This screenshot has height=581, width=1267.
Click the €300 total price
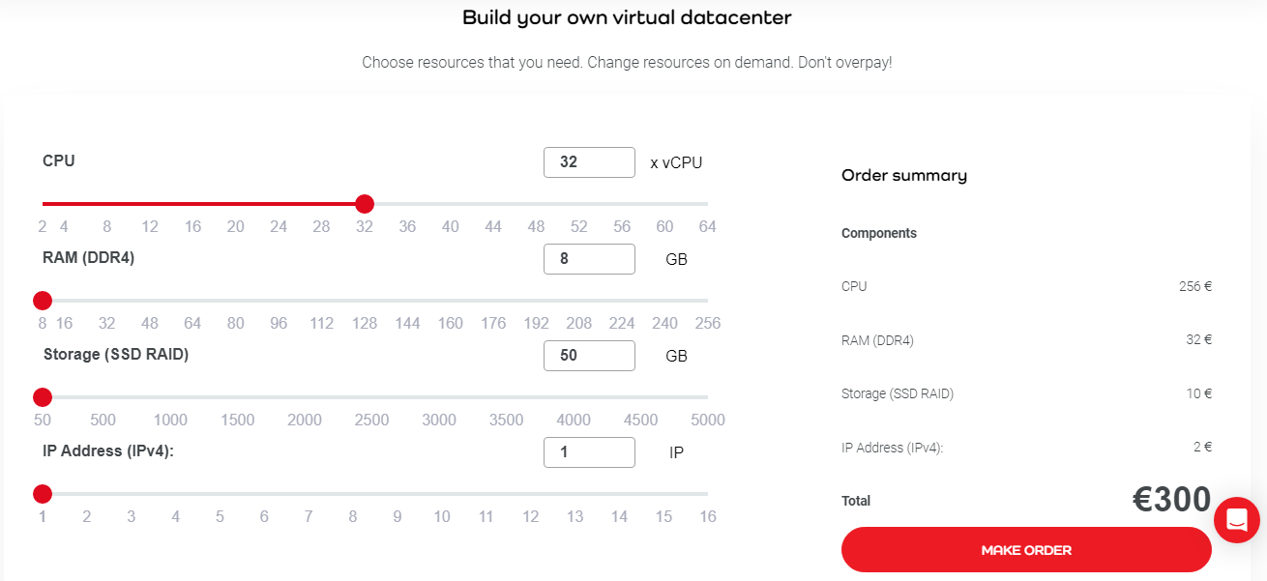(x=1172, y=500)
